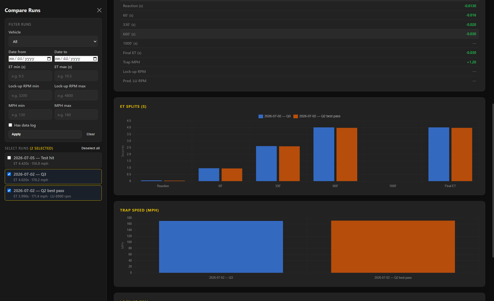Focus the ET min input field
Image resolution: width=494 pixels, height=301 pixels.
(30, 76)
